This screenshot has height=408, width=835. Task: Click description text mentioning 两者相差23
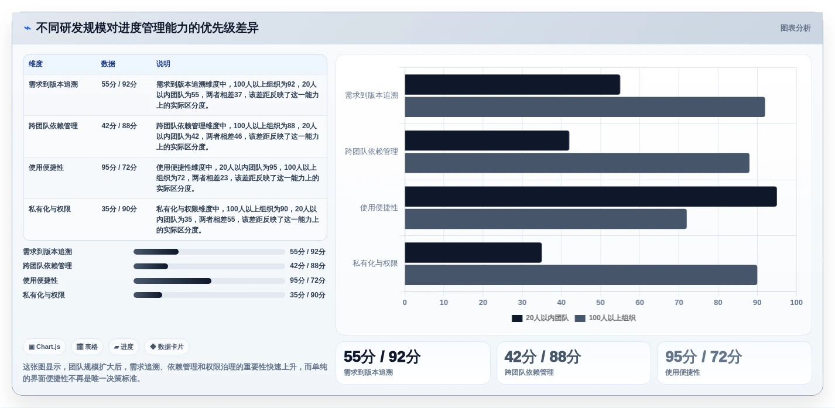tap(238, 178)
